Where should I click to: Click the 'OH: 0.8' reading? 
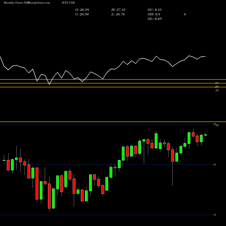click(154, 14)
